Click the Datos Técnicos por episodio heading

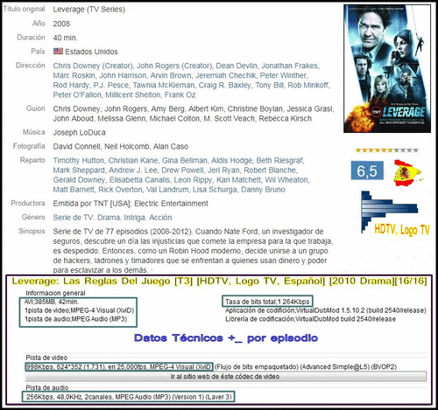(226, 338)
